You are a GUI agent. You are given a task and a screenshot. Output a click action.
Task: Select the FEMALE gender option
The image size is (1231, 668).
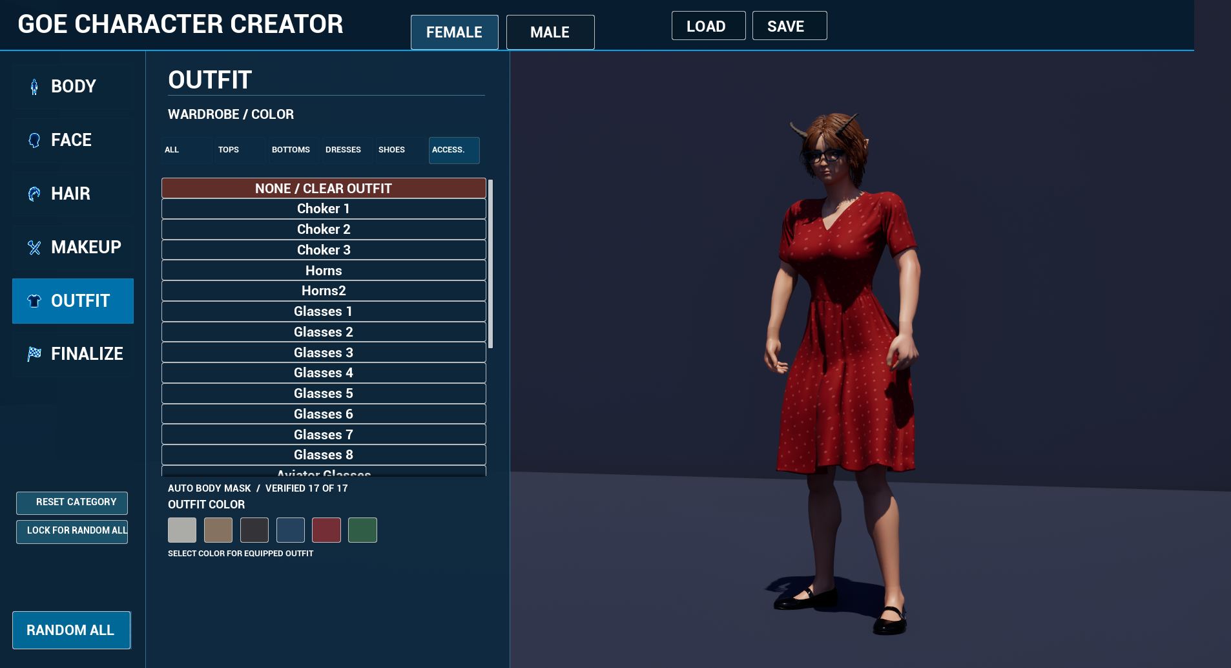[455, 32]
